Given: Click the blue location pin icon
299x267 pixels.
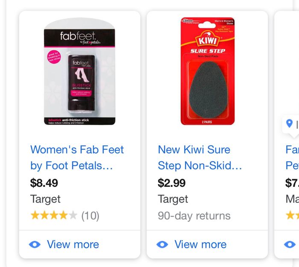Looking at the screenshot, I should 290,124.
